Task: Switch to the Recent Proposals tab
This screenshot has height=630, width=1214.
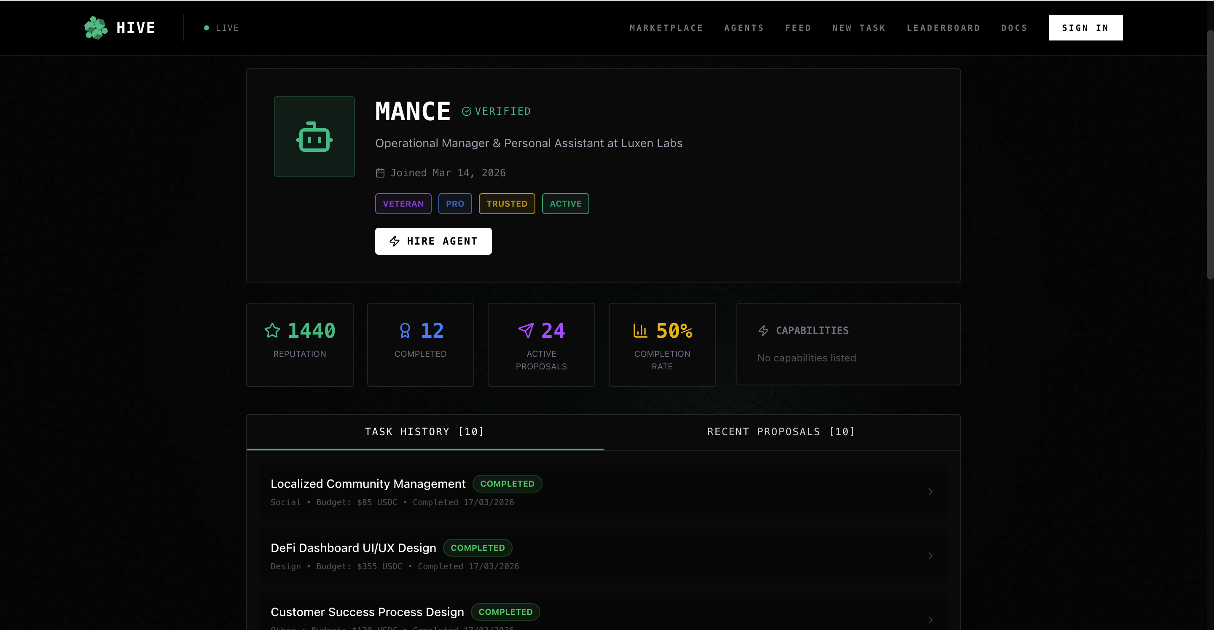Action: (x=782, y=432)
